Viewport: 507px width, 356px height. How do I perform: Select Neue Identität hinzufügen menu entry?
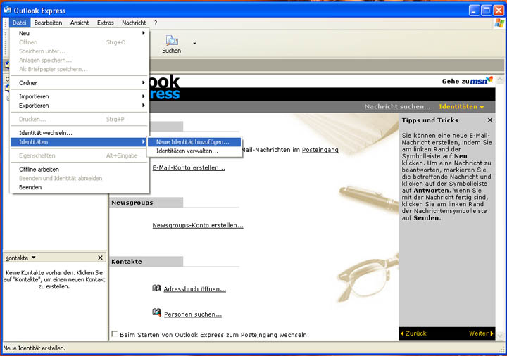(192, 142)
